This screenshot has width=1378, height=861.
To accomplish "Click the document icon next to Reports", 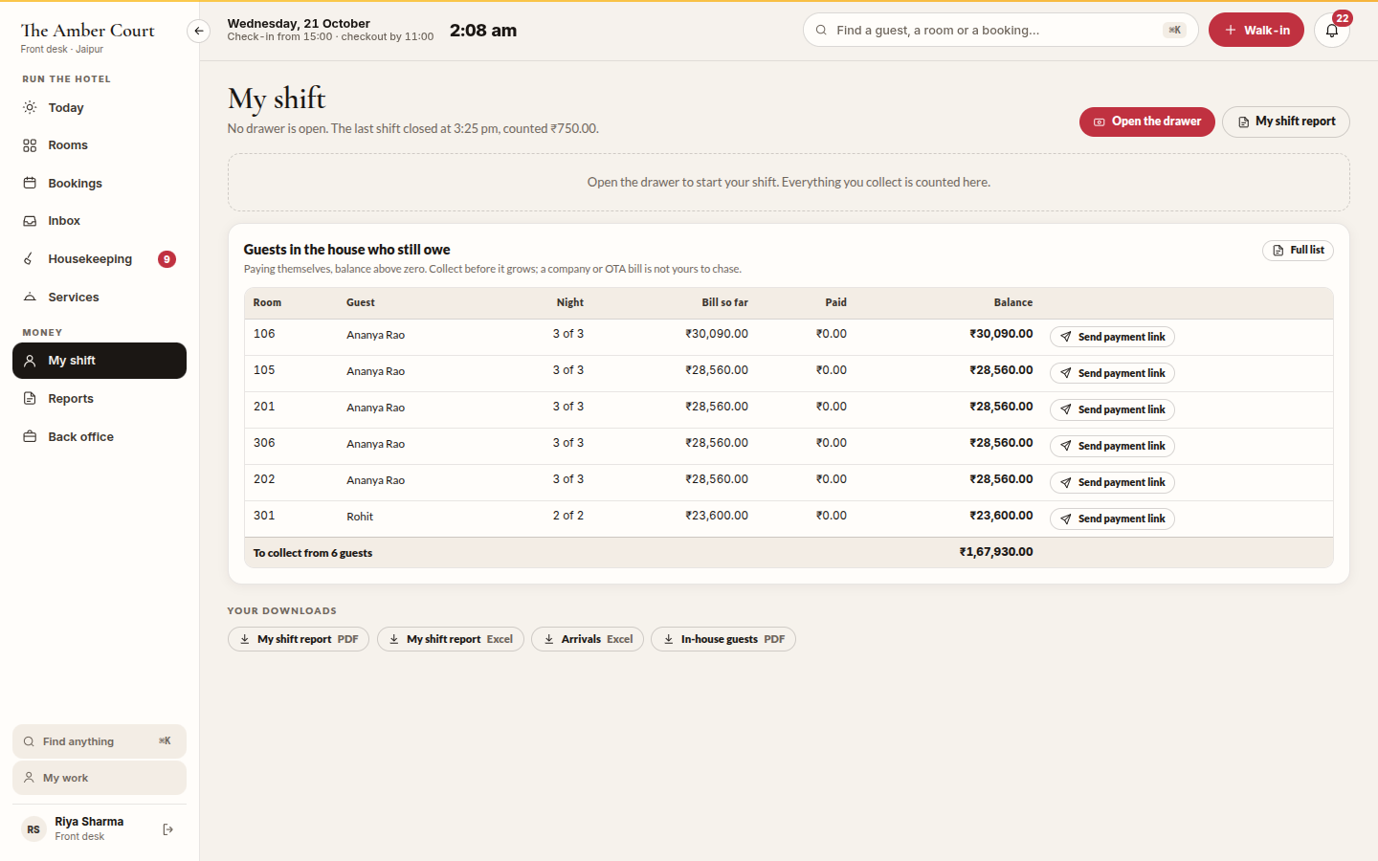I will coord(30,398).
